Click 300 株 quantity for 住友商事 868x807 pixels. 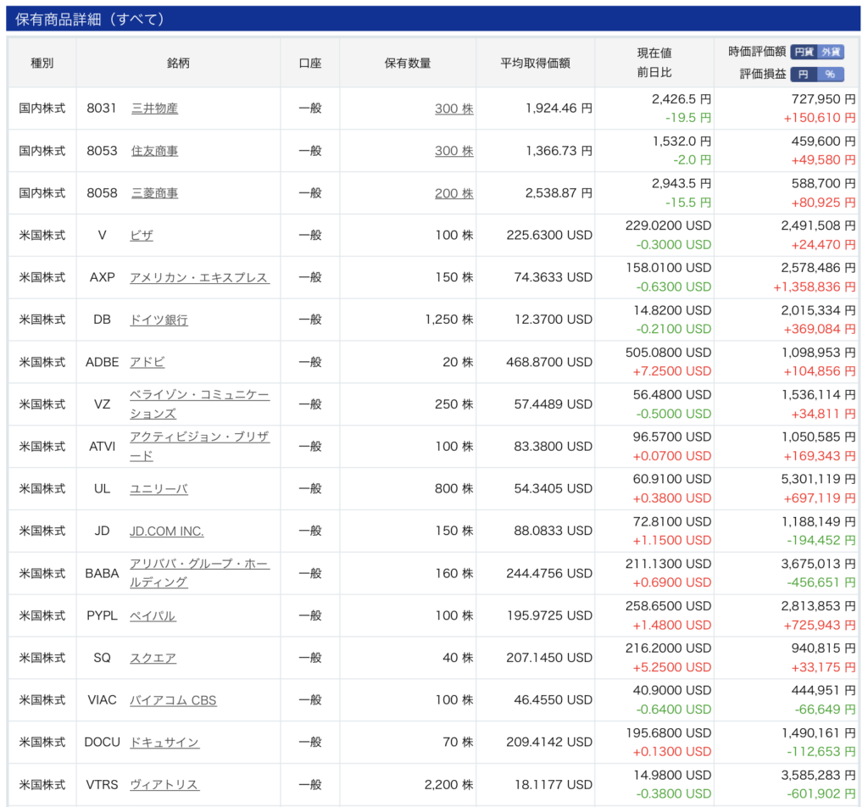click(x=454, y=151)
